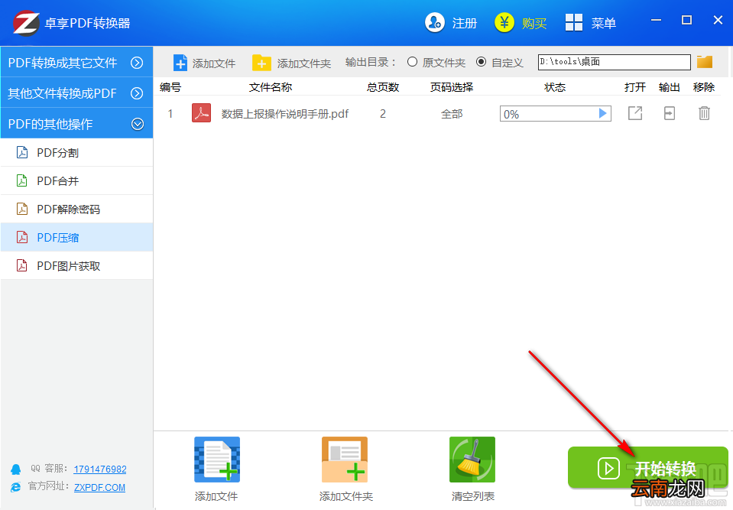
Task: Open the 菜单 grid icon
Action: tap(573, 22)
